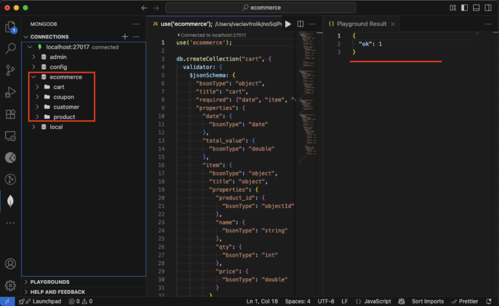
Task: Run the playground with the play button
Action: [x=288, y=24]
